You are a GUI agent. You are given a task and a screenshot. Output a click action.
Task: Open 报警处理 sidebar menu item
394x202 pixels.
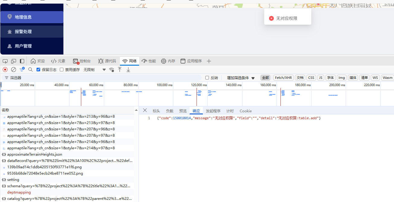(x=32, y=32)
